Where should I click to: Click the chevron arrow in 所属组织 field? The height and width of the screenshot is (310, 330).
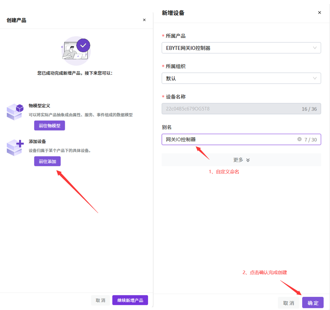point(315,79)
